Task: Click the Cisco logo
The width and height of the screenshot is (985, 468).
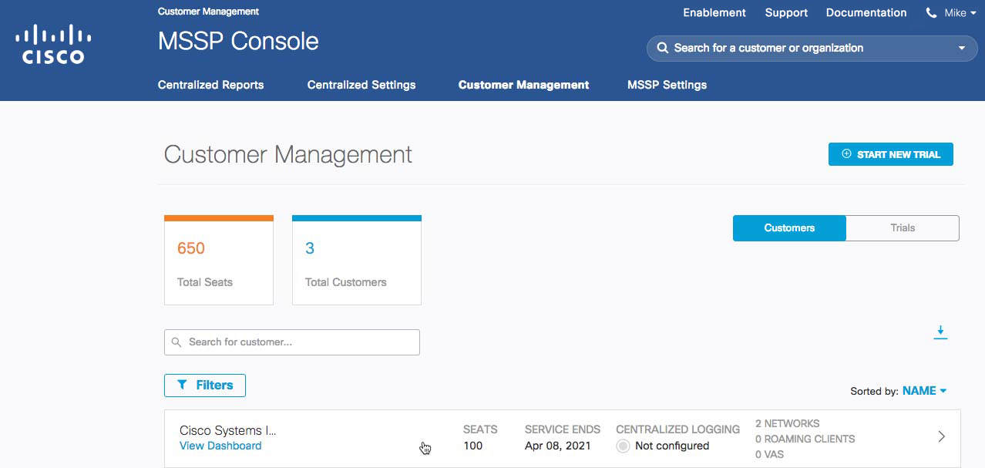Action: (53, 44)
